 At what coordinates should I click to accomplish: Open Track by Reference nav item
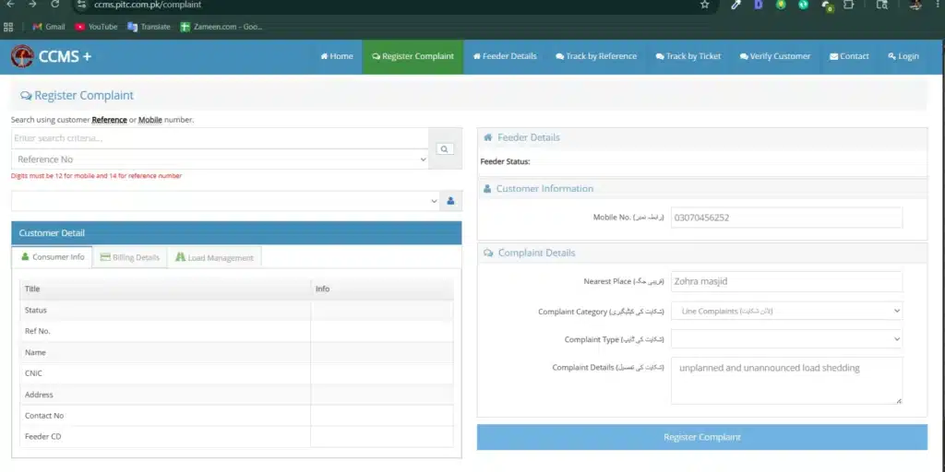click(x=596, y=56)
